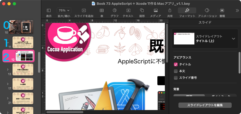
Task: Open the 図形 shapes icon
Action: click(142, 10)
